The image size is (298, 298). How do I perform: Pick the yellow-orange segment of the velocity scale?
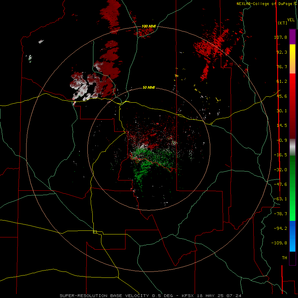pyautogui.click(x=292, y=59)
